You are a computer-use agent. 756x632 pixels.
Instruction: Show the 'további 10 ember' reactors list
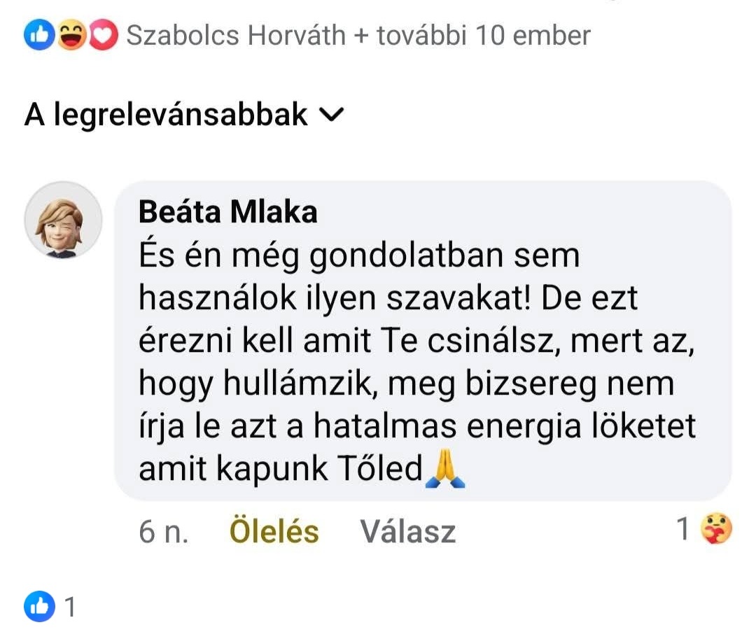click(x=483, y=36)
